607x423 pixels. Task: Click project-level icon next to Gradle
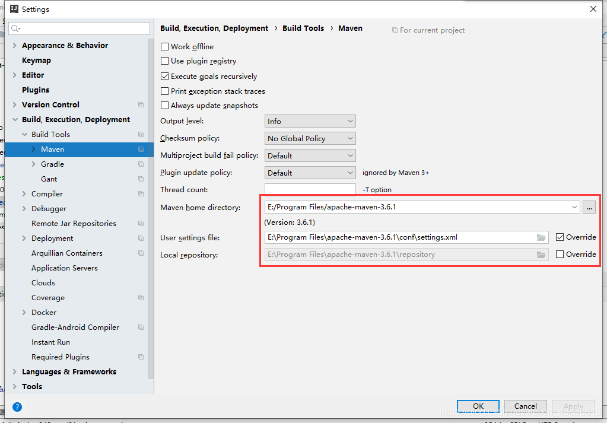141,164
